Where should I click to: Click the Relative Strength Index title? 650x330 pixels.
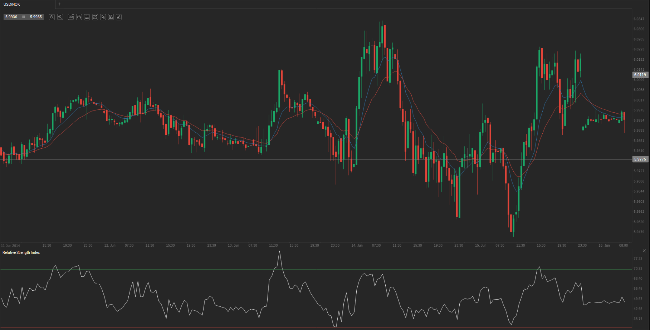coord(21,252)
